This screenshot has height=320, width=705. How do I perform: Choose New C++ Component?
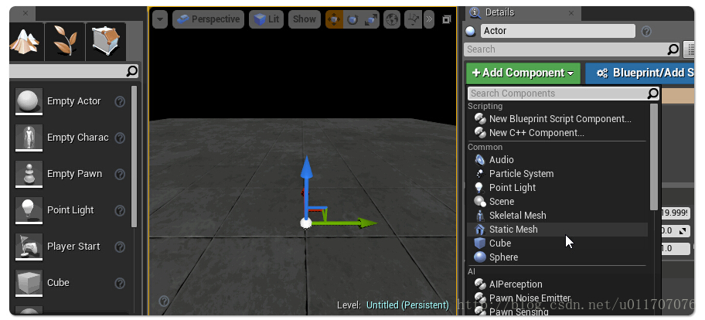click(536, 133)
